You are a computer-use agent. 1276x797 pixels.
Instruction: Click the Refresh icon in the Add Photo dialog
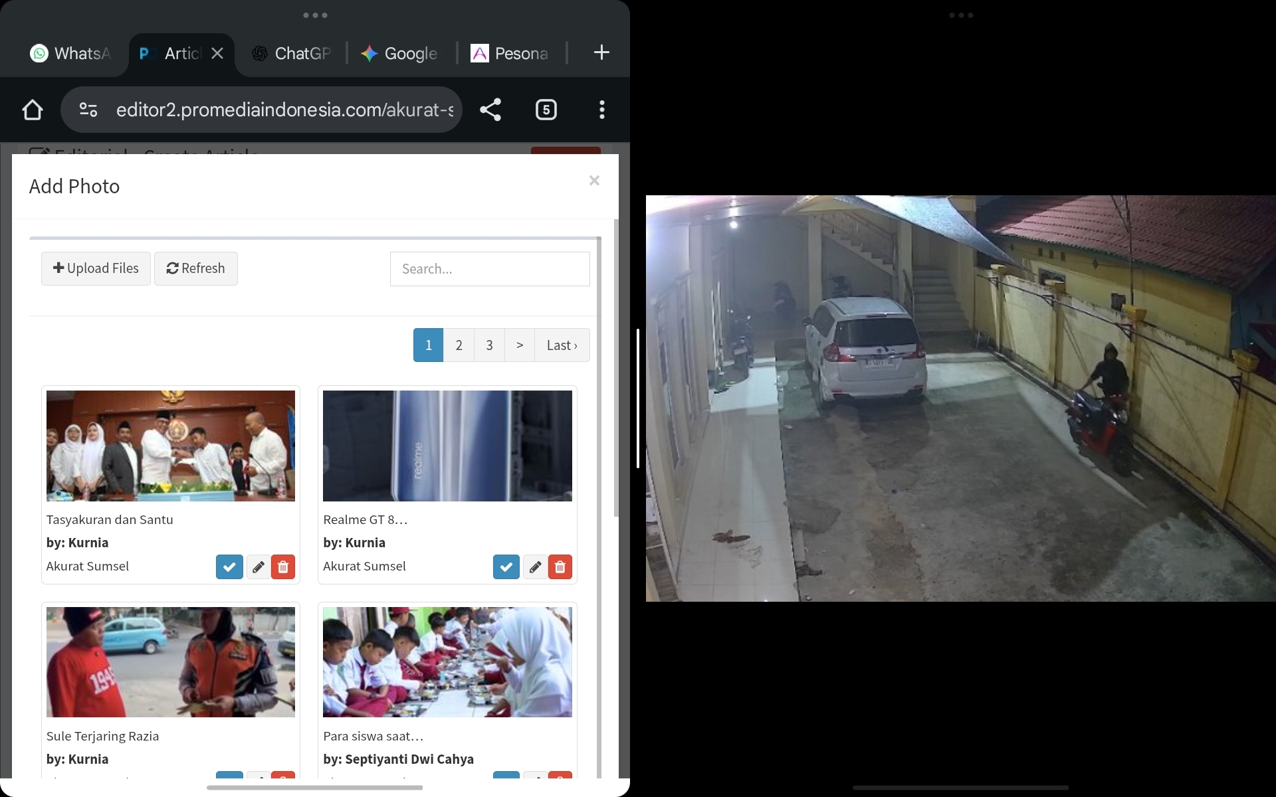coord(195,268)
